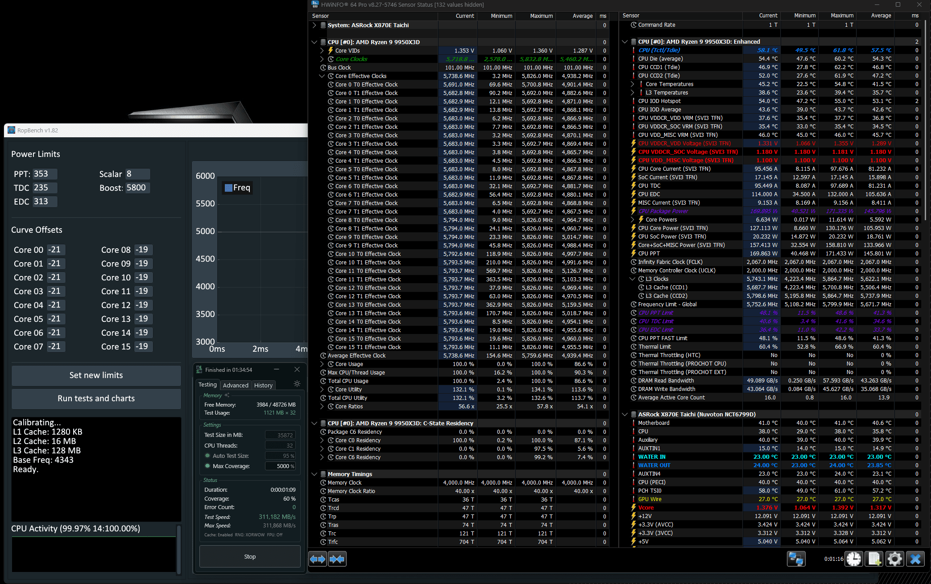The image size is (931, 584).
Task: Expand the Core Temperatures tree item
Action: click(632, 84)
